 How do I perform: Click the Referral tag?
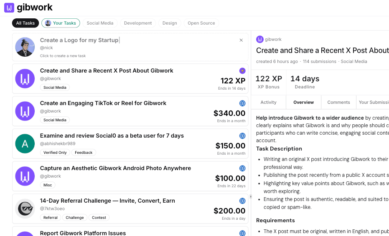click(x=51, y=217)
